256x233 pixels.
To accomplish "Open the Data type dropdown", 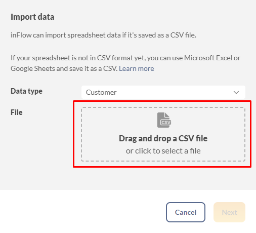I will click(163, 92).
